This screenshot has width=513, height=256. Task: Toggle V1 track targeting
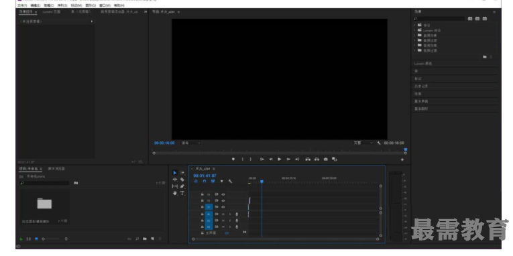coord(209,207)
